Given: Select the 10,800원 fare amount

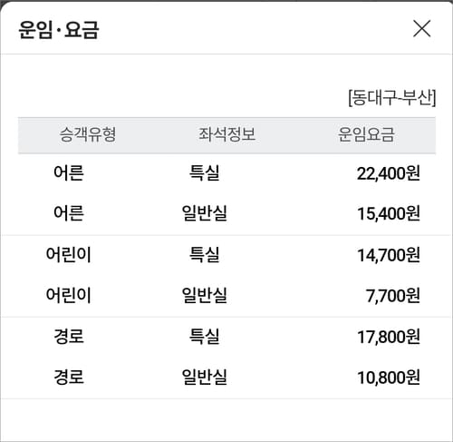Looking at the screenshot, I should click(389, 378).
